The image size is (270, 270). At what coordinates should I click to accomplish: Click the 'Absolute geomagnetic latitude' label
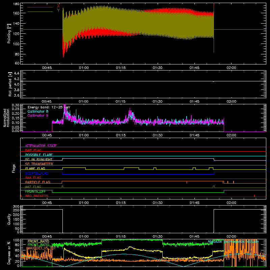[x=233, y=241]
